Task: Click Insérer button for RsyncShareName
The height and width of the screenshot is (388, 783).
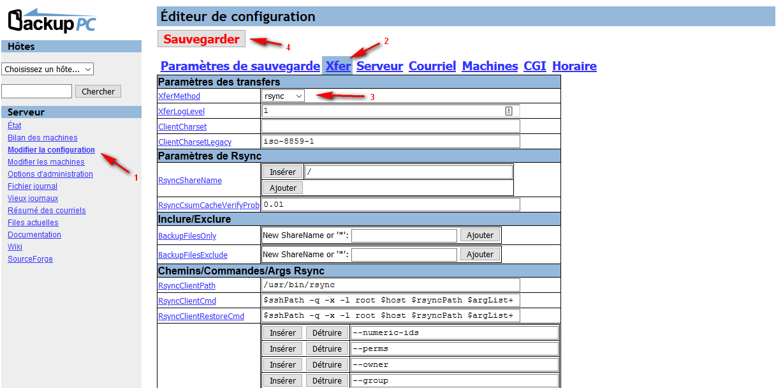Action: (282, 172)
